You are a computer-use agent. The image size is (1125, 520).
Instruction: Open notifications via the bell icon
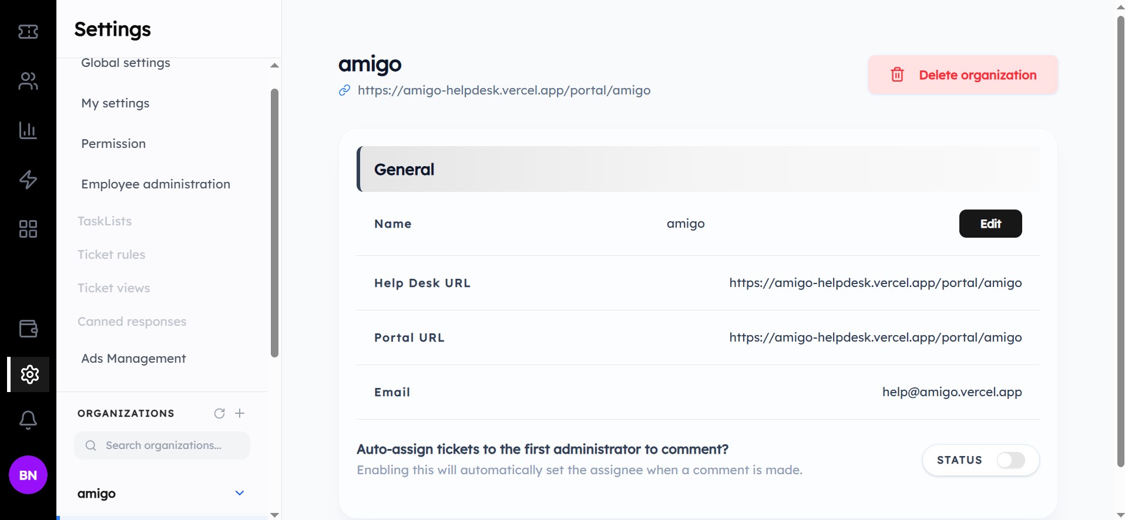coord(27,419)
